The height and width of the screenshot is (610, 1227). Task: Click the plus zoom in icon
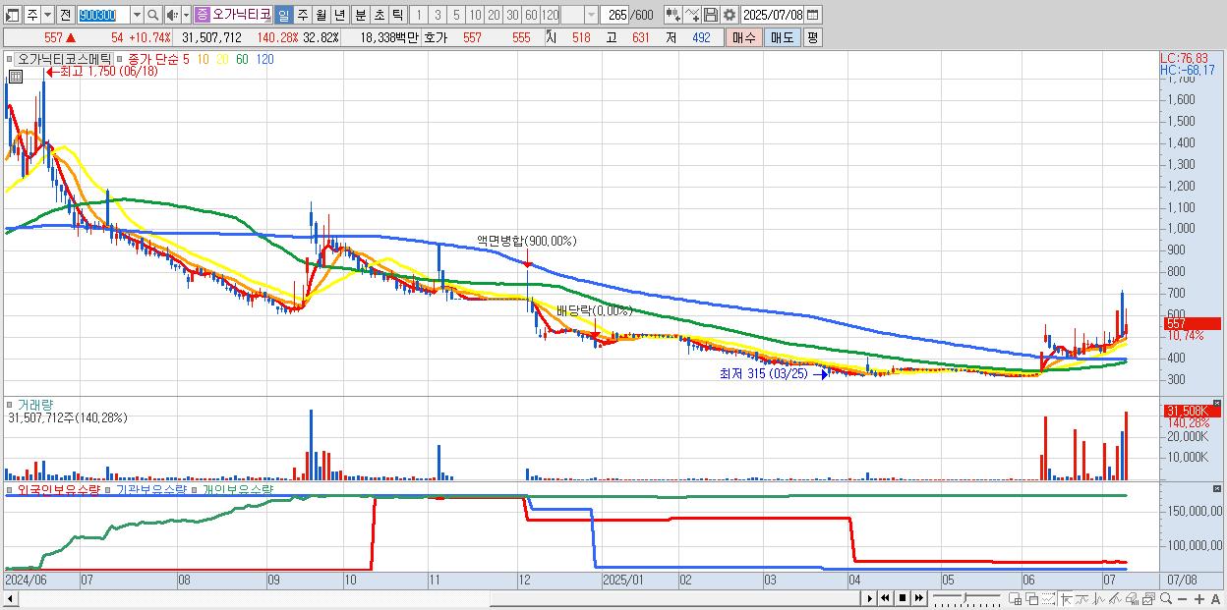point(1199,598)
